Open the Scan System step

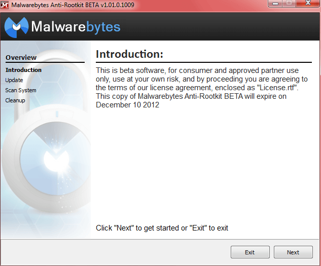pos(21,90)
